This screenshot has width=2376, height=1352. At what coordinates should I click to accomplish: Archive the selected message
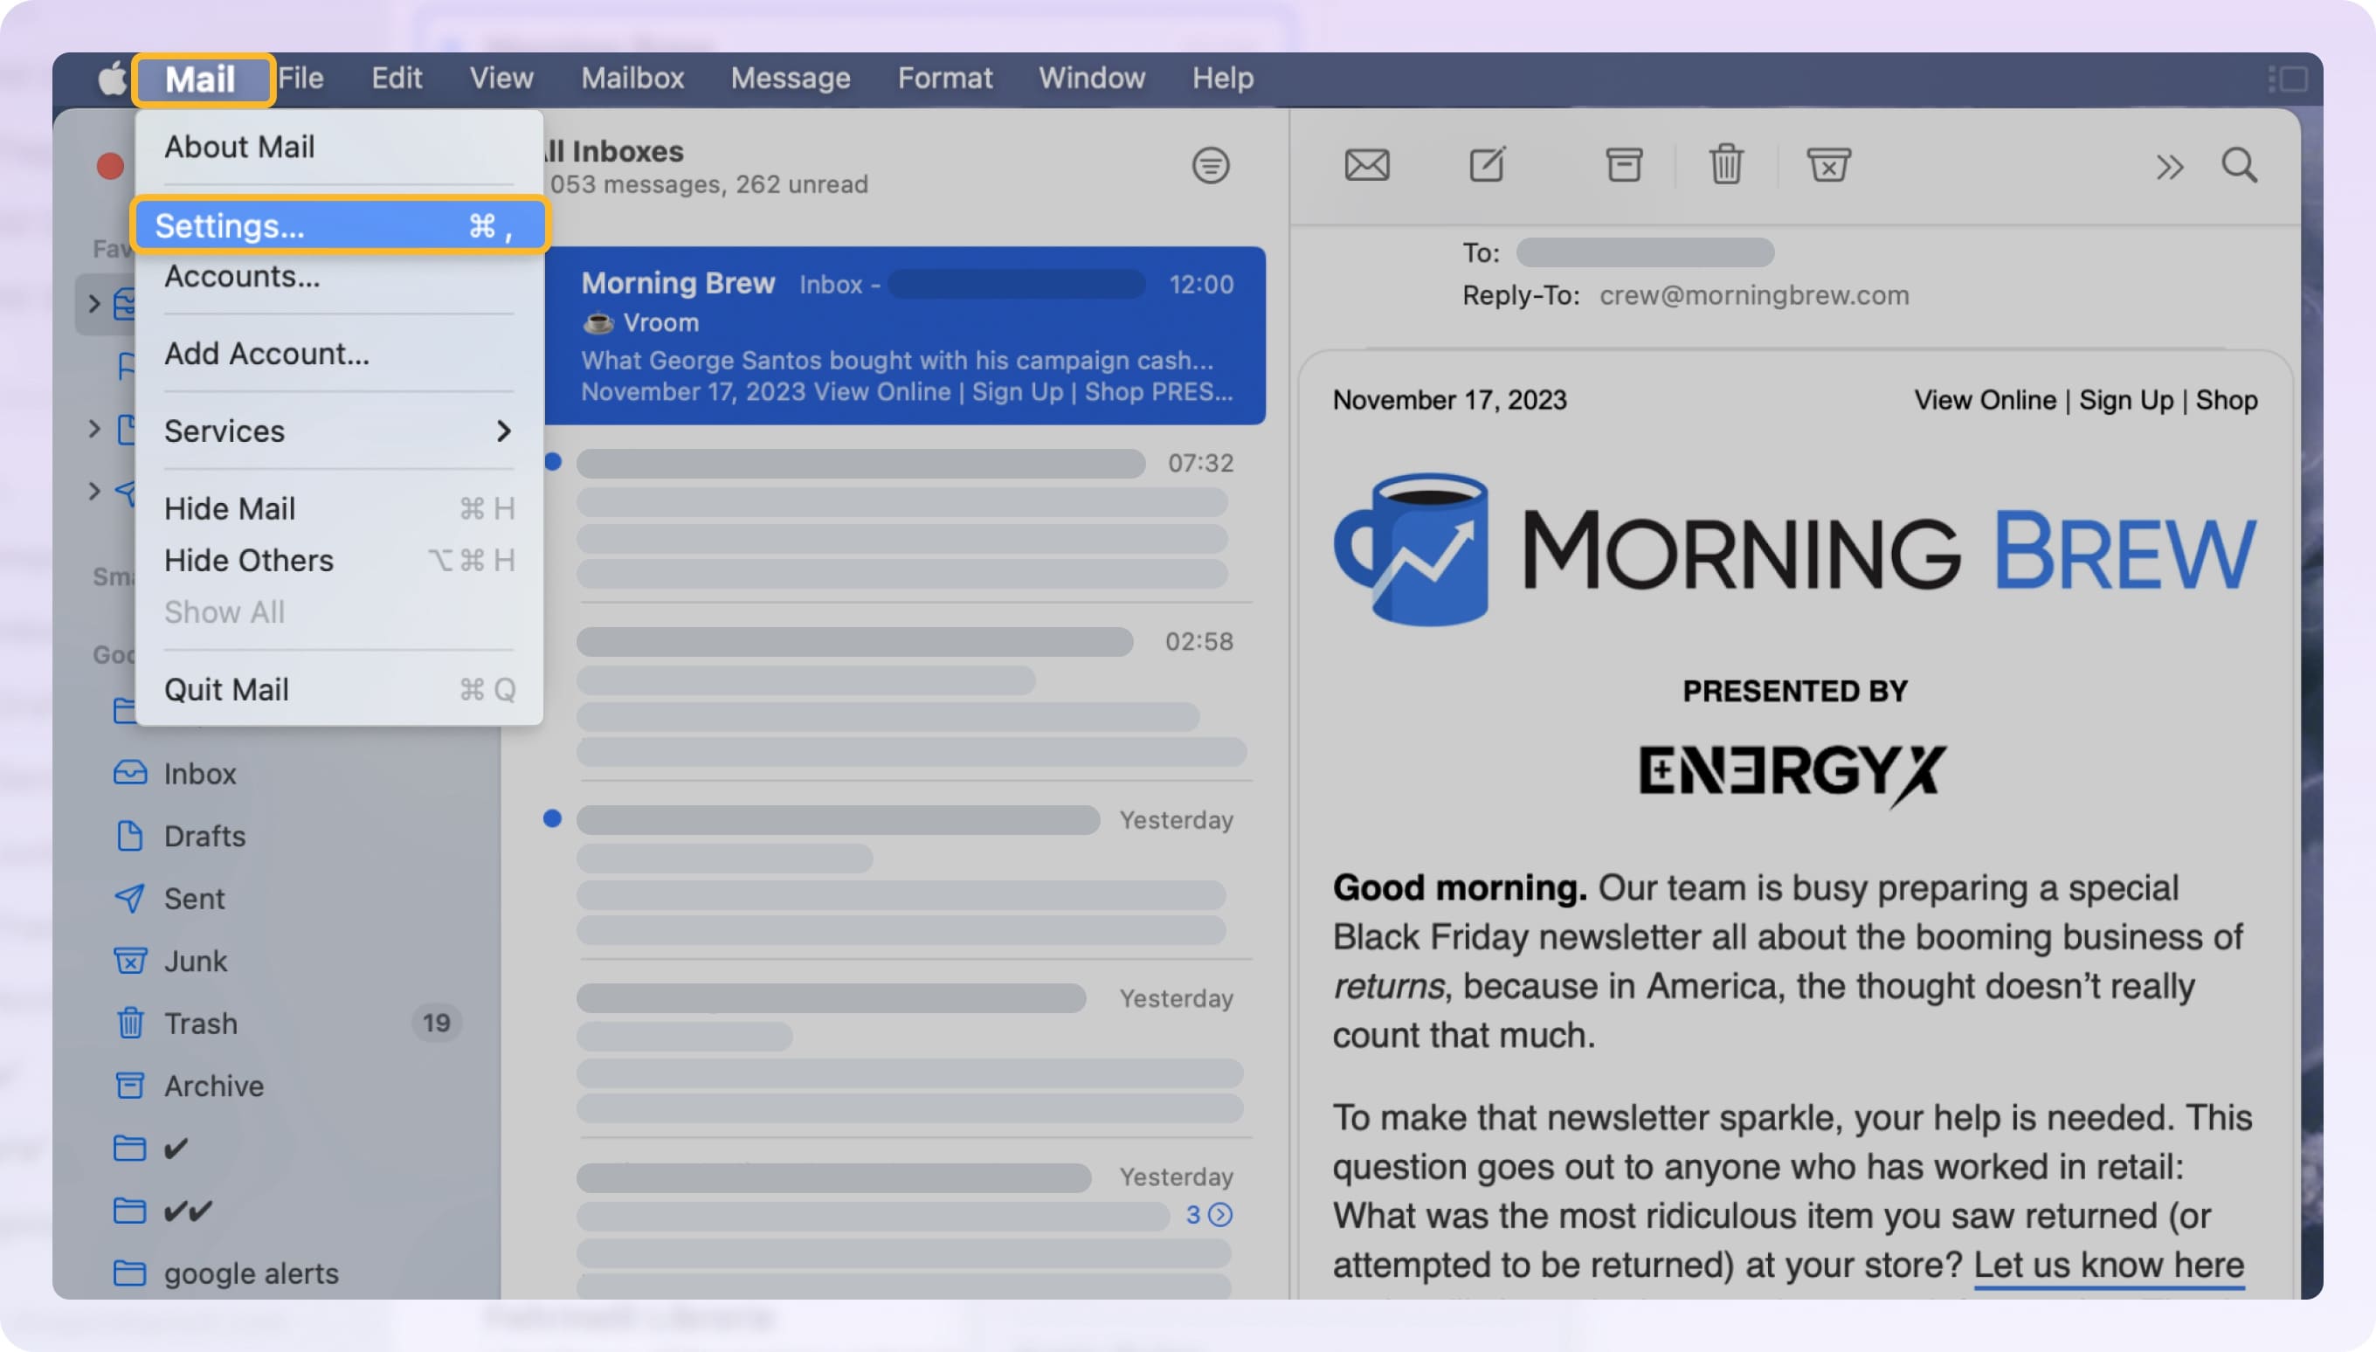1623,165
